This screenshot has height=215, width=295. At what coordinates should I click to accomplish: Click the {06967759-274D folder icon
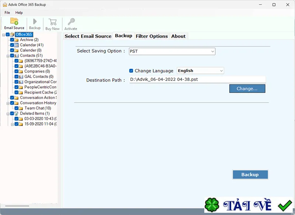[21, 61]
